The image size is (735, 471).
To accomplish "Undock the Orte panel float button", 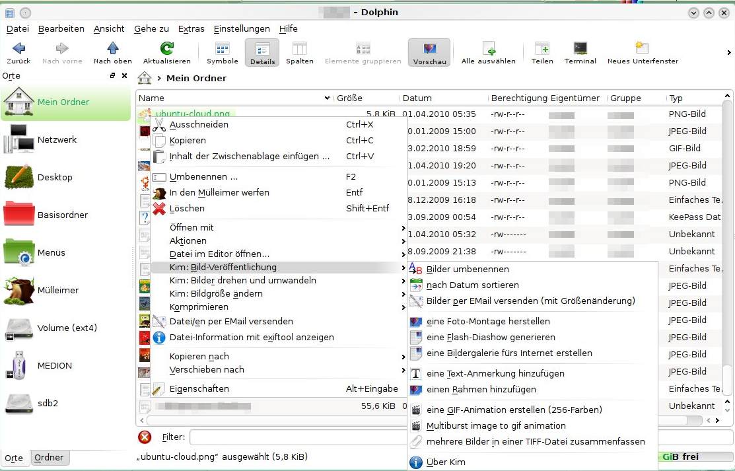I will [x=112, y=75].
